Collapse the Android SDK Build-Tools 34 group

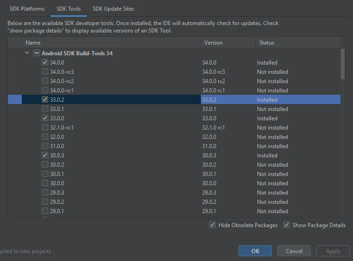coord(27,53)
